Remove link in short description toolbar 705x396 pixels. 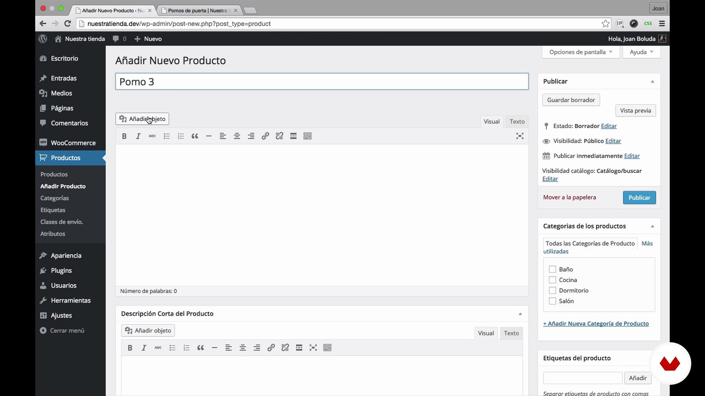(x=285, y=348)
